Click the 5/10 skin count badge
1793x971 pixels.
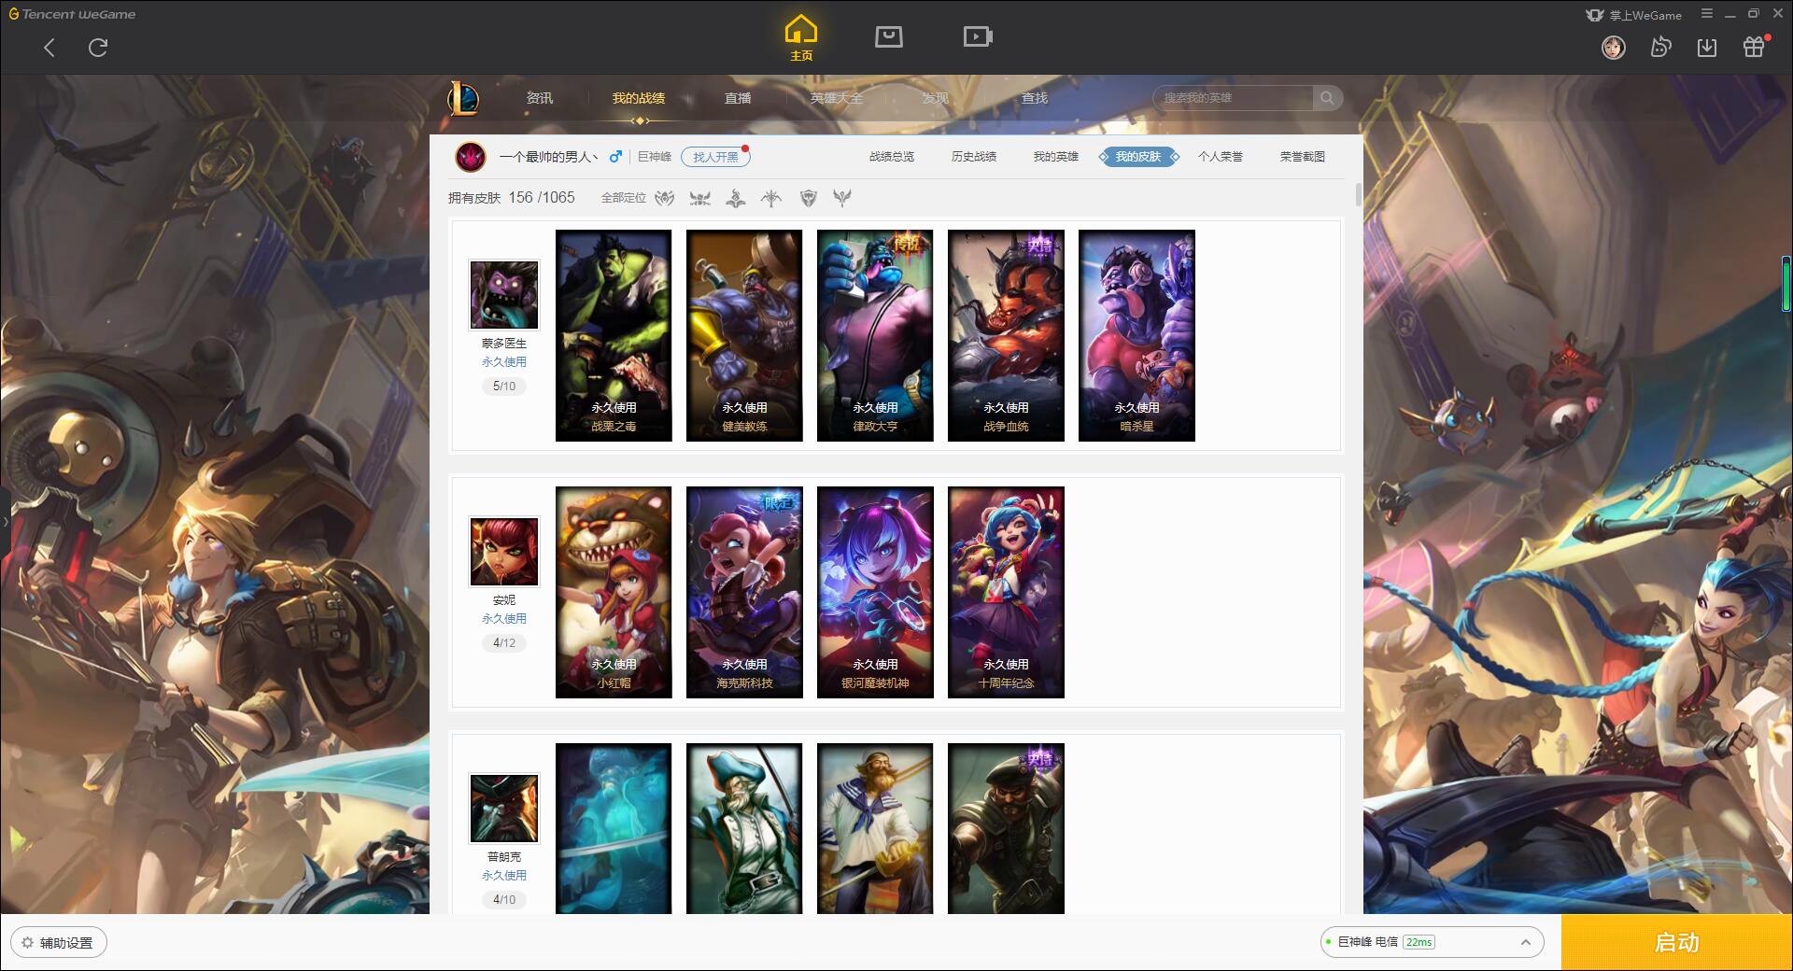[x=504, y=387]
